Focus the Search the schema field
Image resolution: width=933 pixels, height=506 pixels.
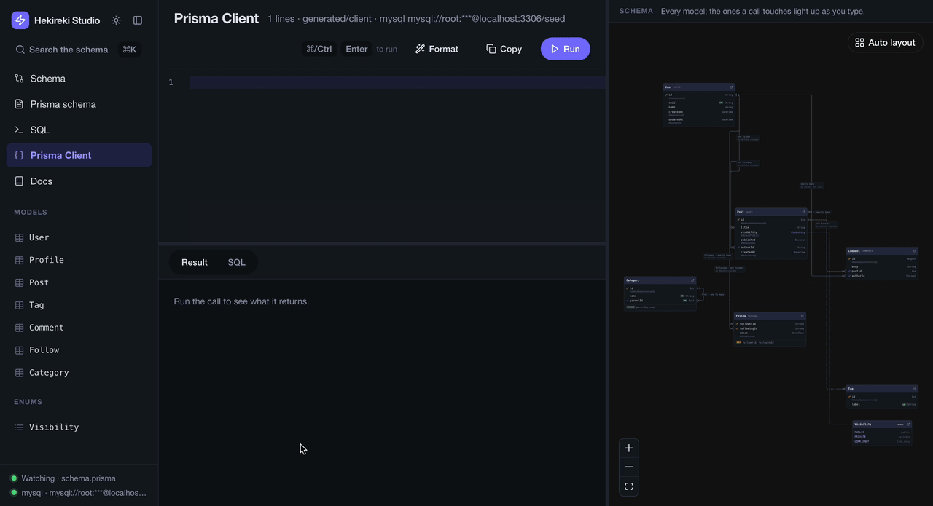[x=79, y=50]
